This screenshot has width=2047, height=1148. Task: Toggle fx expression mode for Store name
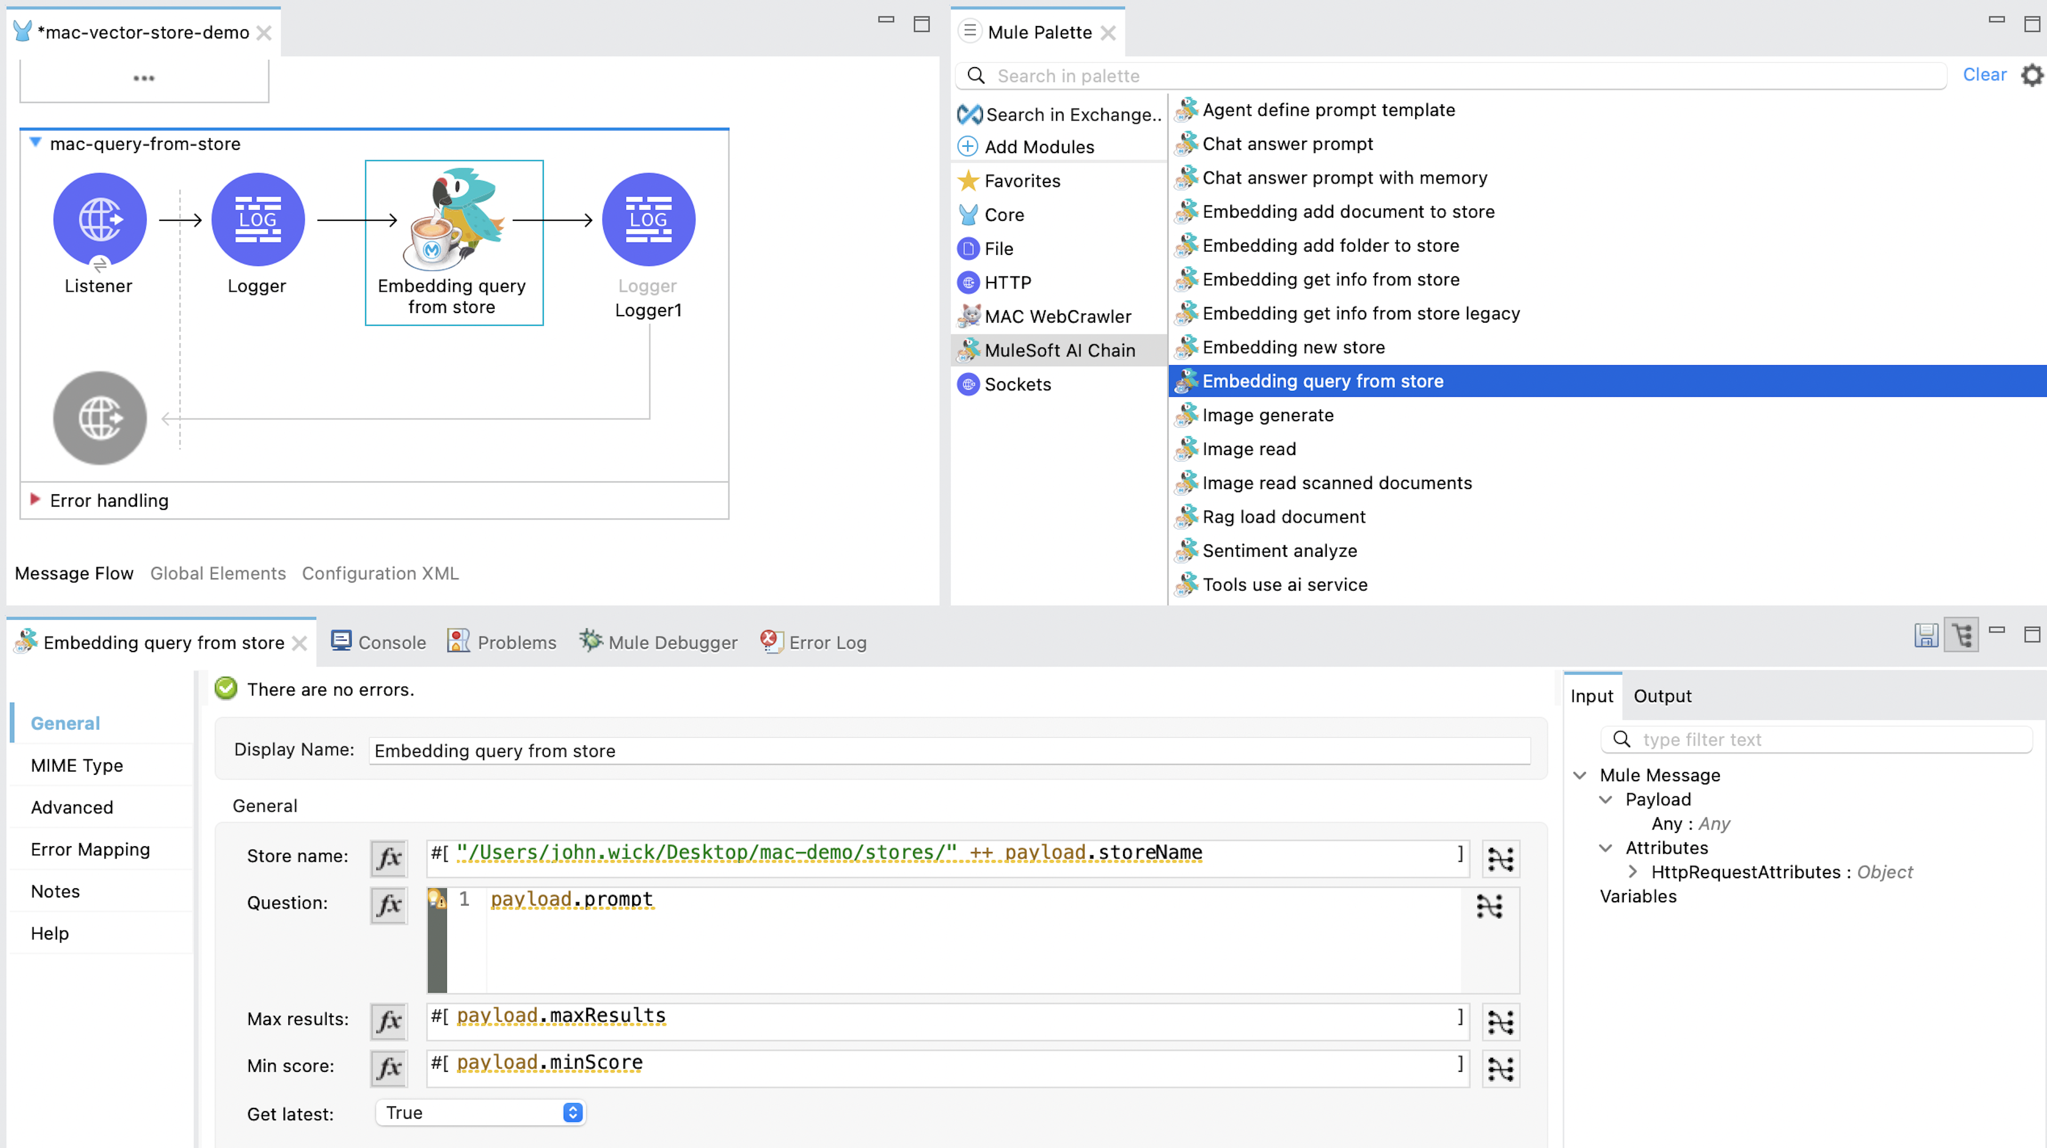point(389,858)
